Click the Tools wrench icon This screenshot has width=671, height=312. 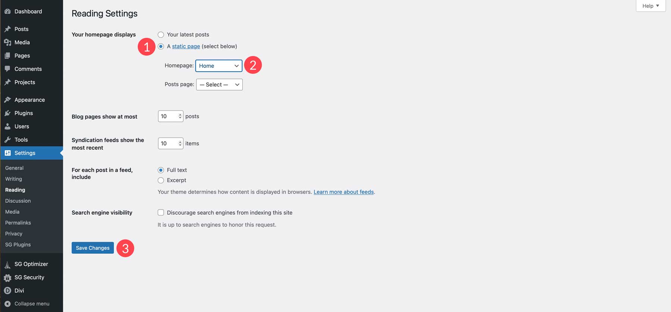tap(7, 140)
